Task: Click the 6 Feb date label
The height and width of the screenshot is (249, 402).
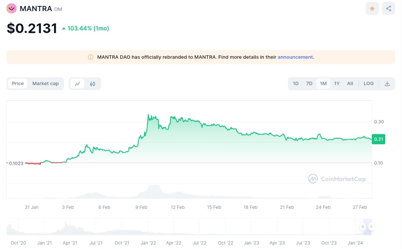Action: [x=104, y=207]
